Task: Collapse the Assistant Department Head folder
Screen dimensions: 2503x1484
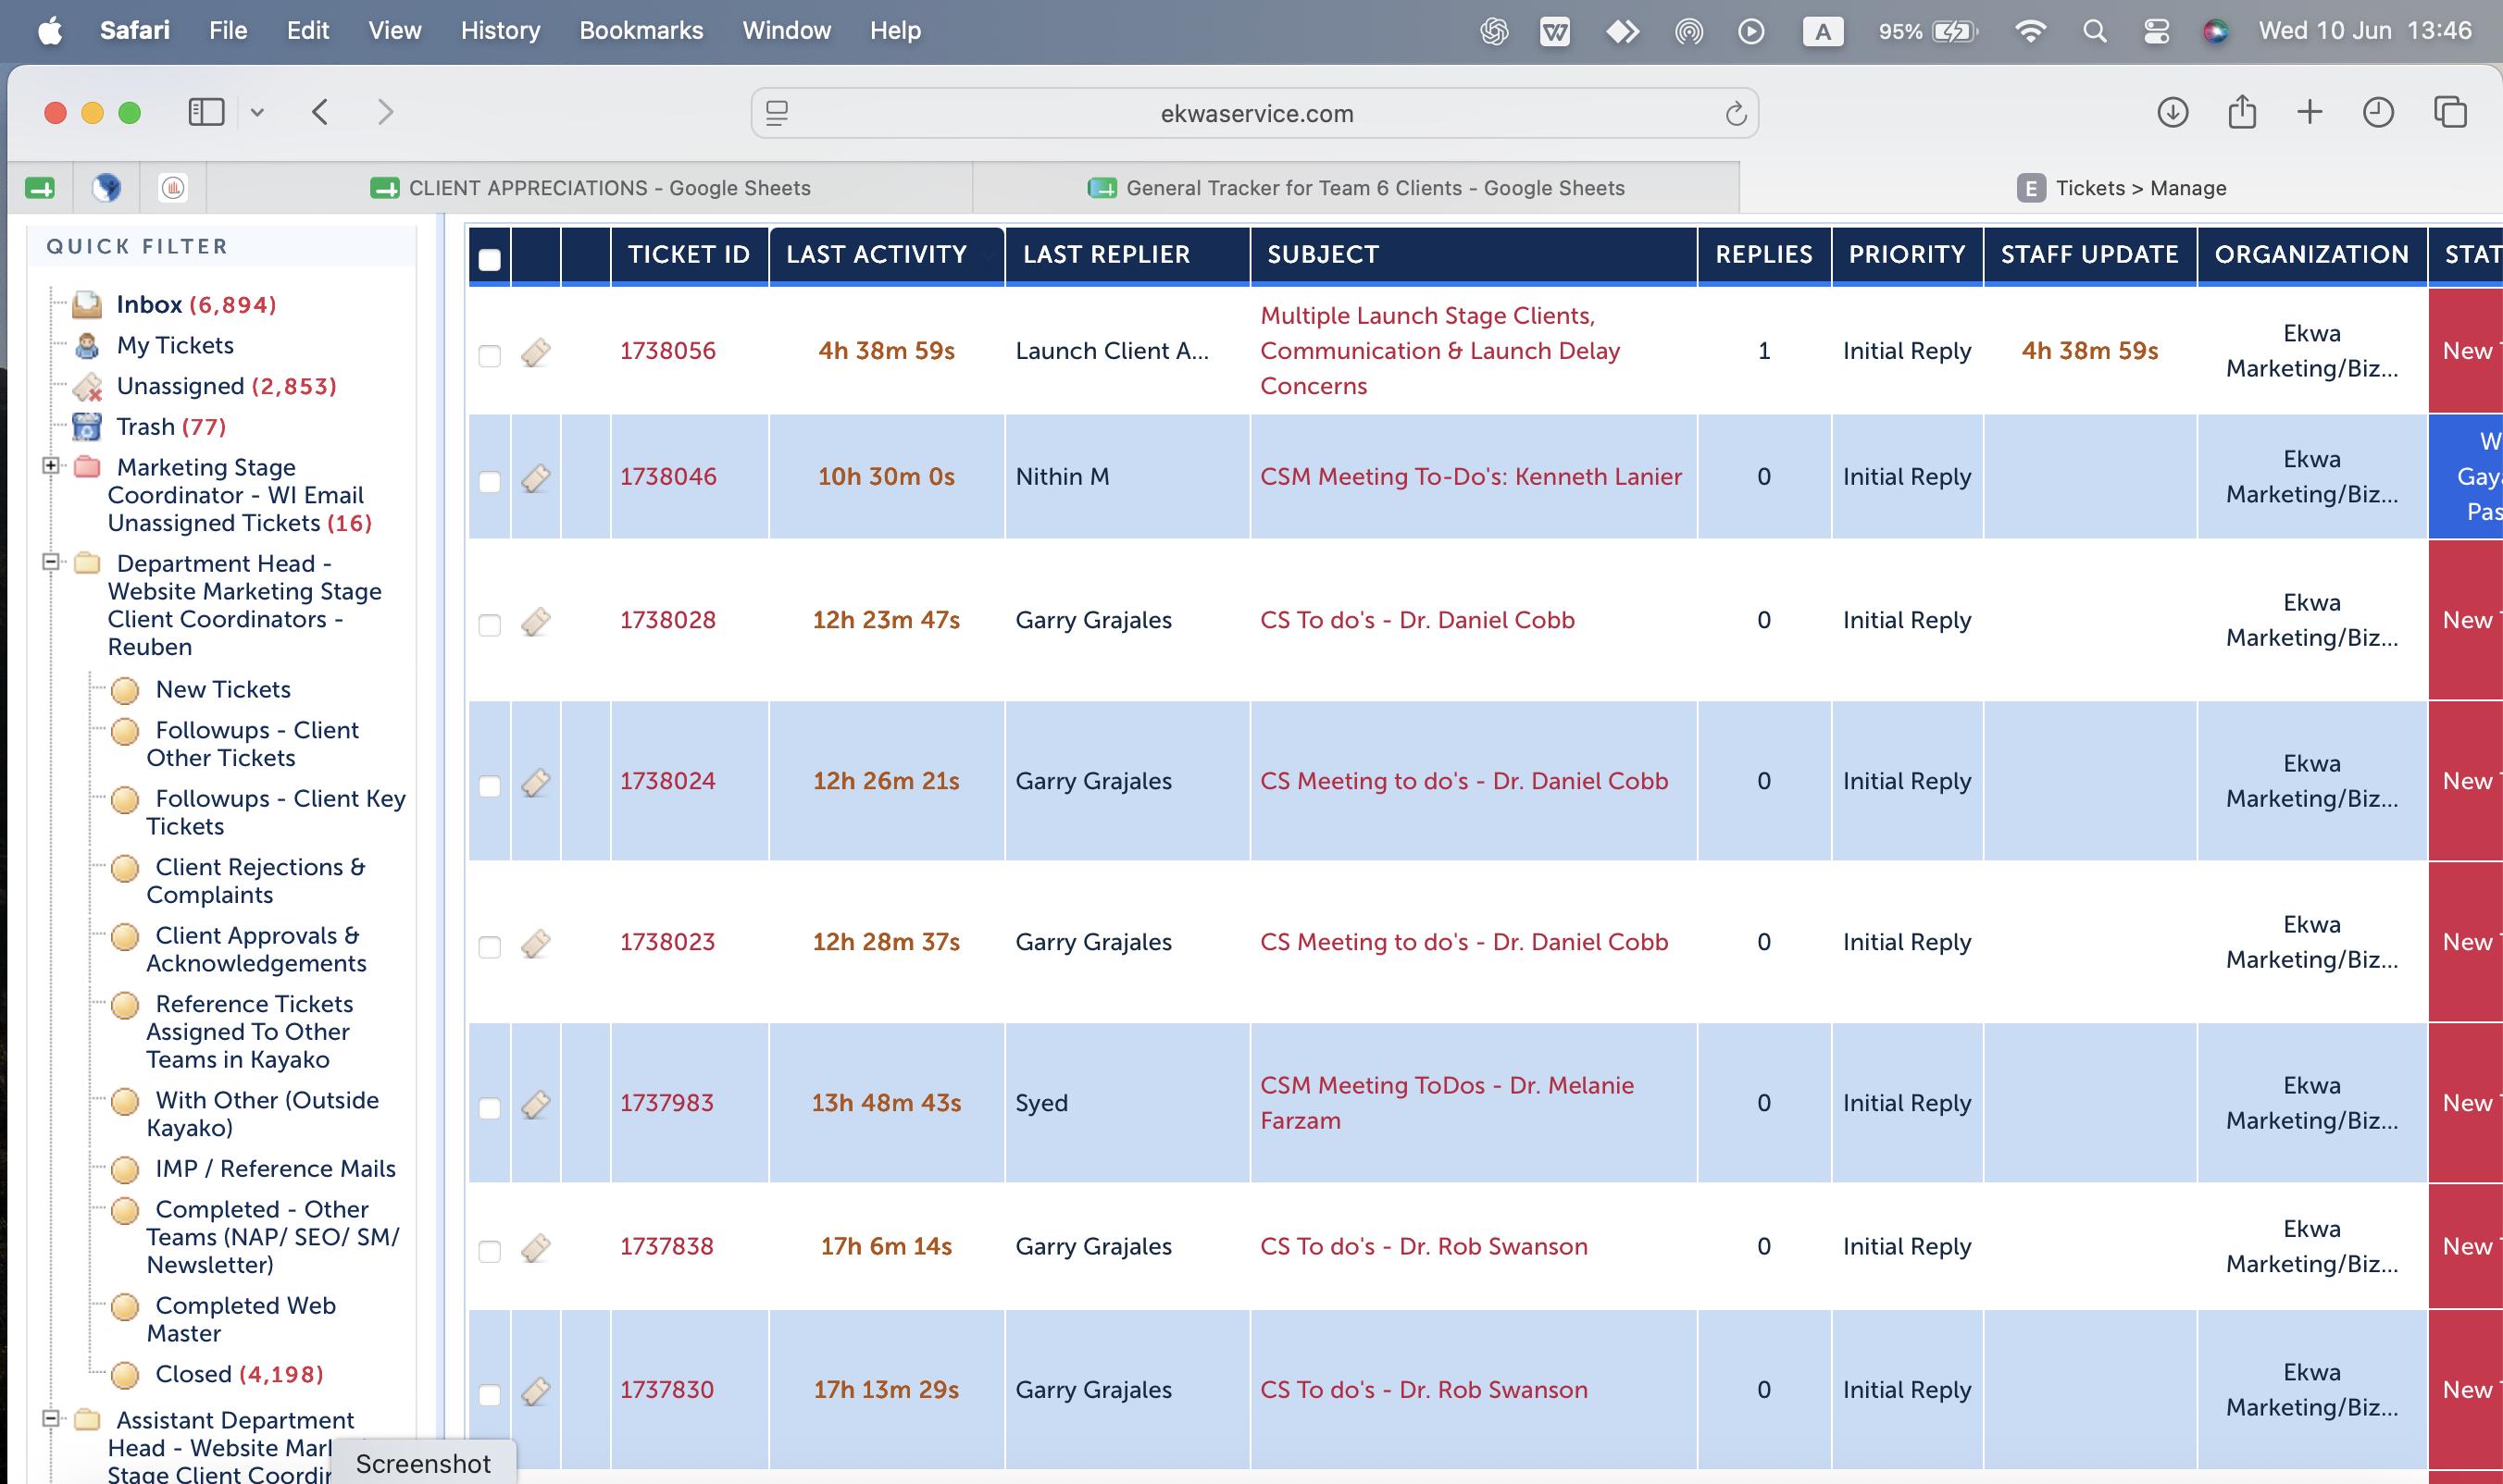Action: click(x=50, y=1418)
